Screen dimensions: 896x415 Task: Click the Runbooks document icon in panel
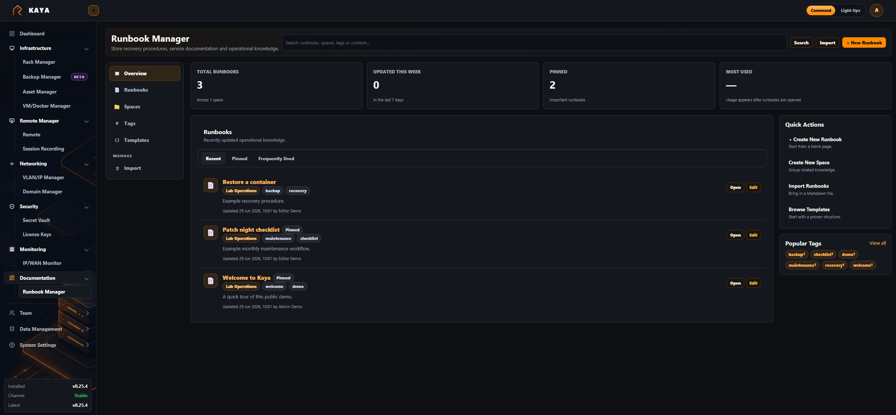117,90
